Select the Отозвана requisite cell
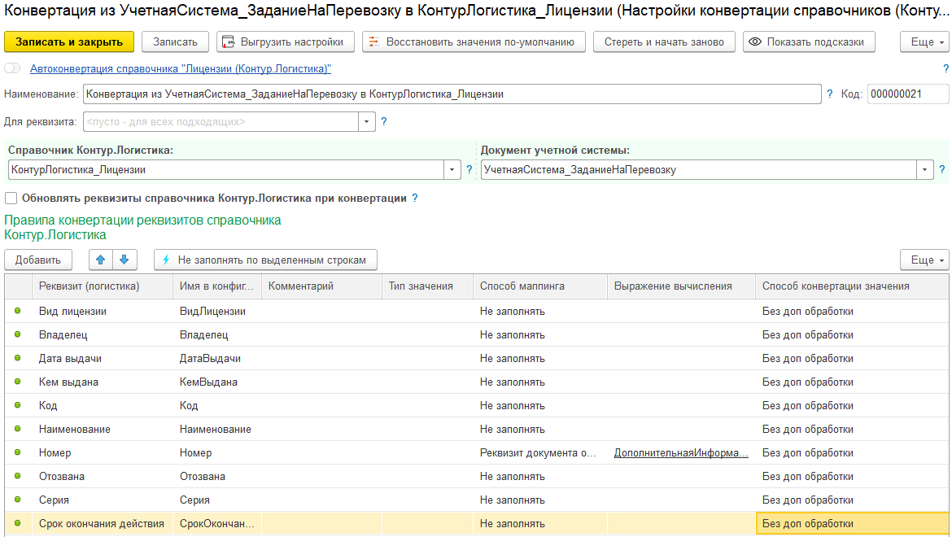This screenshot has height=537, width=952. 102,476
